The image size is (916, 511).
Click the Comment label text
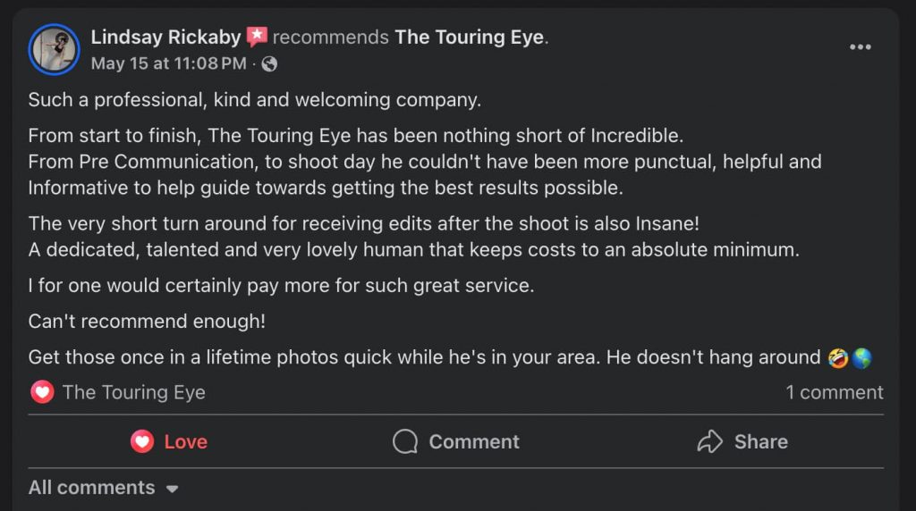pos(474,441)
